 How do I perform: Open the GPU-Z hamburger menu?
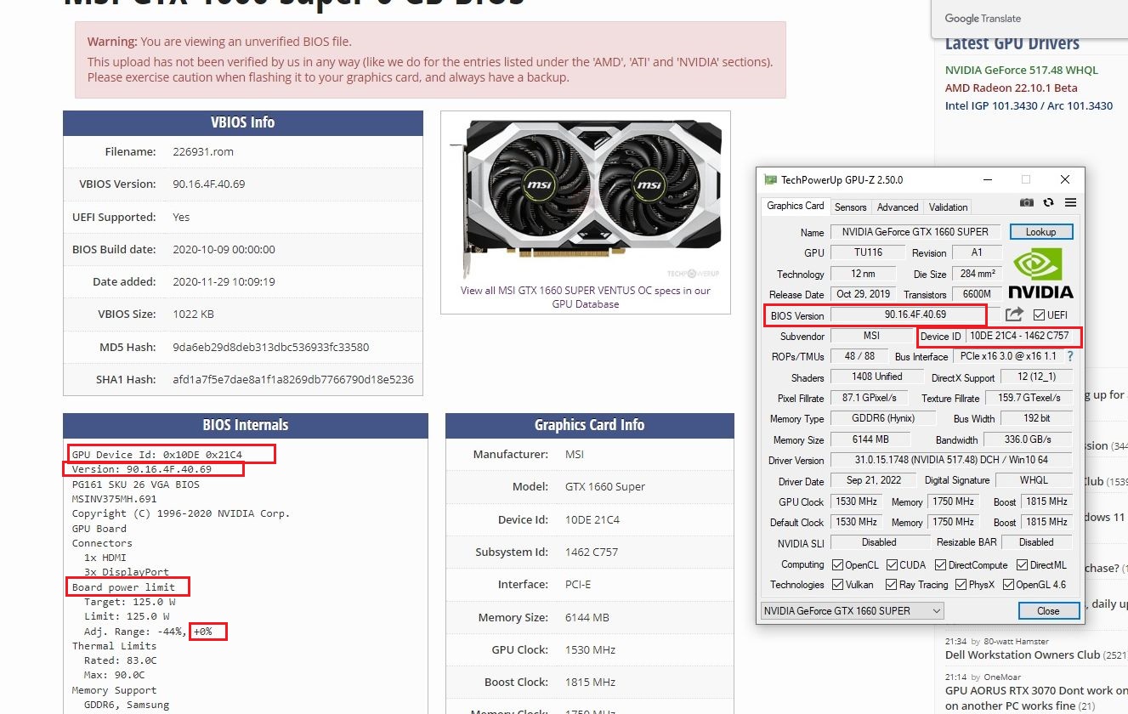[1070, 202]
